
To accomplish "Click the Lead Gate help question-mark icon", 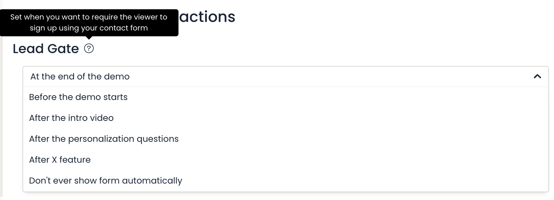I will click(89, 49).
